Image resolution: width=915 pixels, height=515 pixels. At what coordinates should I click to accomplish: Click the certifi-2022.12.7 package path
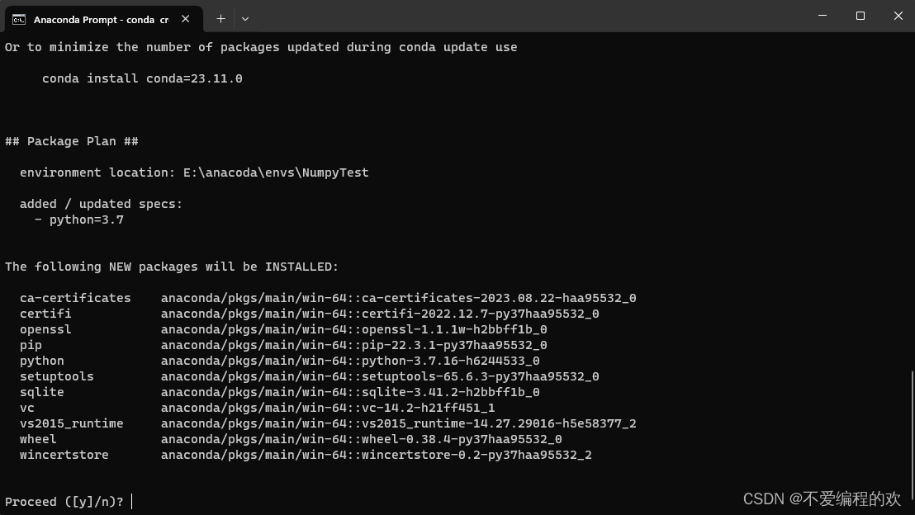(x=380, y=314)
